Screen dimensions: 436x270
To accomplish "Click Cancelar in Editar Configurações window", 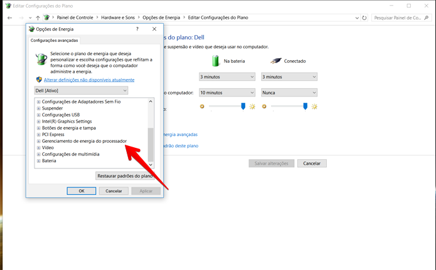I will click(x=312, y=164).
